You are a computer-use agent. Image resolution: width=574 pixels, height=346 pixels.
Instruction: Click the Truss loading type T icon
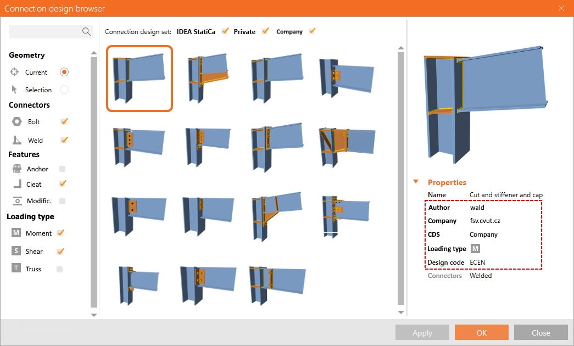pyautogui.click(x=16, y=269)
